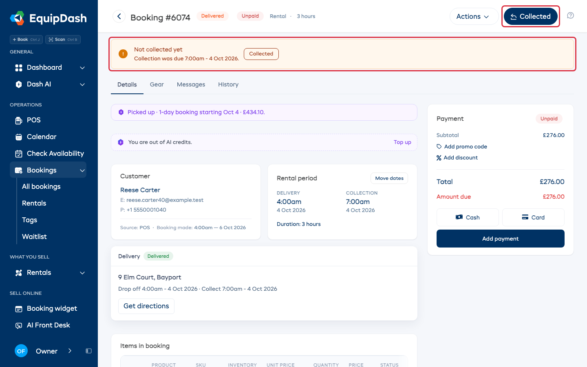Click Collected button in the alert banner
This screenshot has height=367, width=587.
pyautogui.click(x=261, y=54)
